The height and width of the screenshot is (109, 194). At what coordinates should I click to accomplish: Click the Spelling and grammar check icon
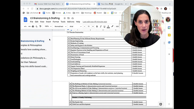click(37, 26)
